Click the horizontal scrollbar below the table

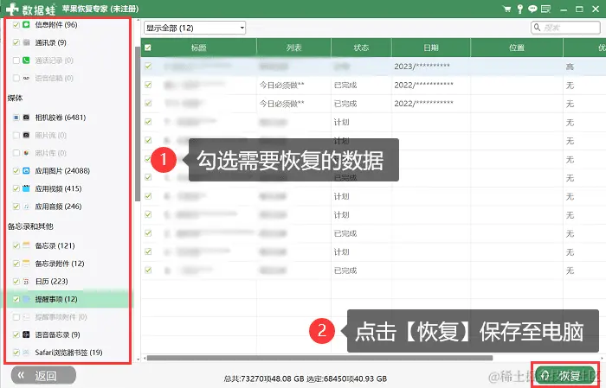coord(319,359)
